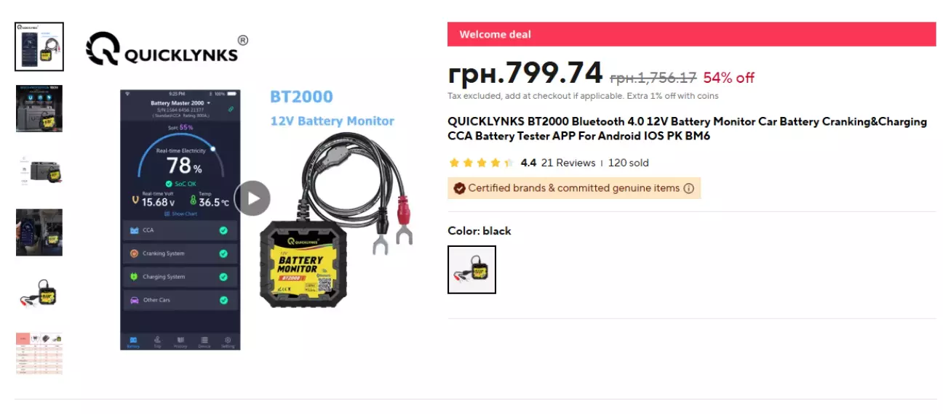Click the 4.4 rating score
943x414 pixels.
point(528,163)
